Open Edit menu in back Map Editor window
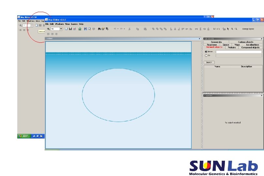This screenshot has height=176, width=264. (x=24, y=21)
